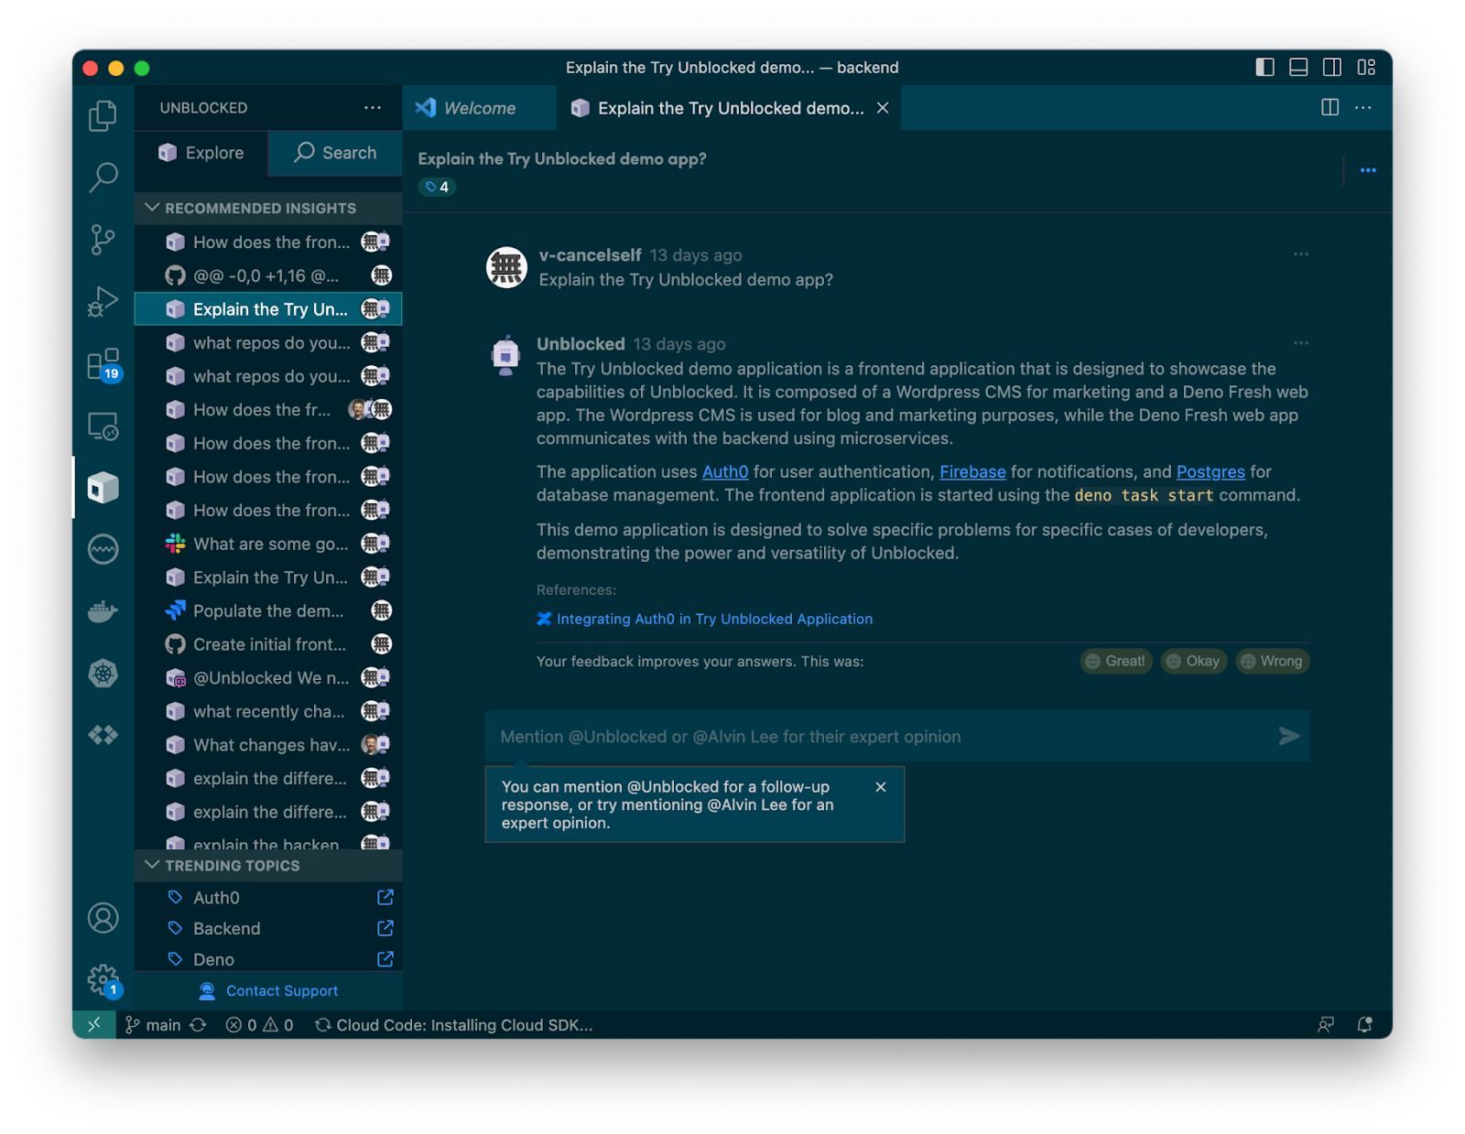Image resolution: width=1465 pixels, height=1134 pixels.
Task: Close the Explain the Try Unblocked tab
Action: click(x=883, y=108)
